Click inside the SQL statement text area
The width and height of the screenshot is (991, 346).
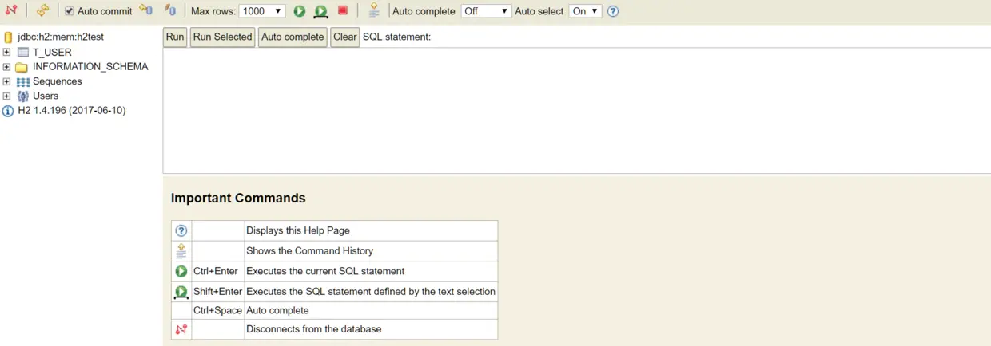pyautogui.click(x=576, y=110)
